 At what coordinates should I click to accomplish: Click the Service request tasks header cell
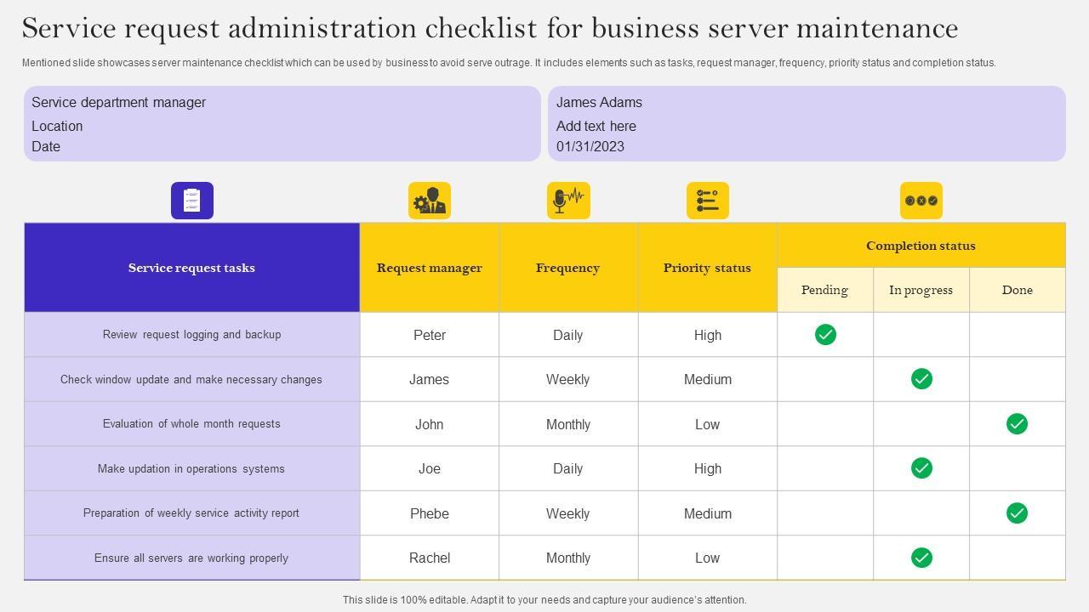[191, 268]
